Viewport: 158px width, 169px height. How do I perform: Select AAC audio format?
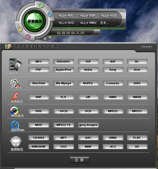pos(88,138)
